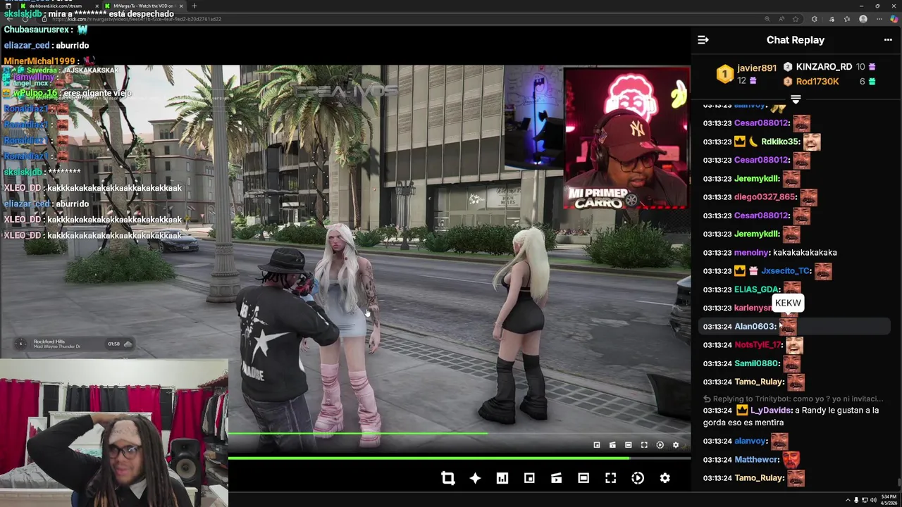The width and height of the screenshot is (902, 507).
Task: Open the browser three-dot settings menu
Action: 879,19
